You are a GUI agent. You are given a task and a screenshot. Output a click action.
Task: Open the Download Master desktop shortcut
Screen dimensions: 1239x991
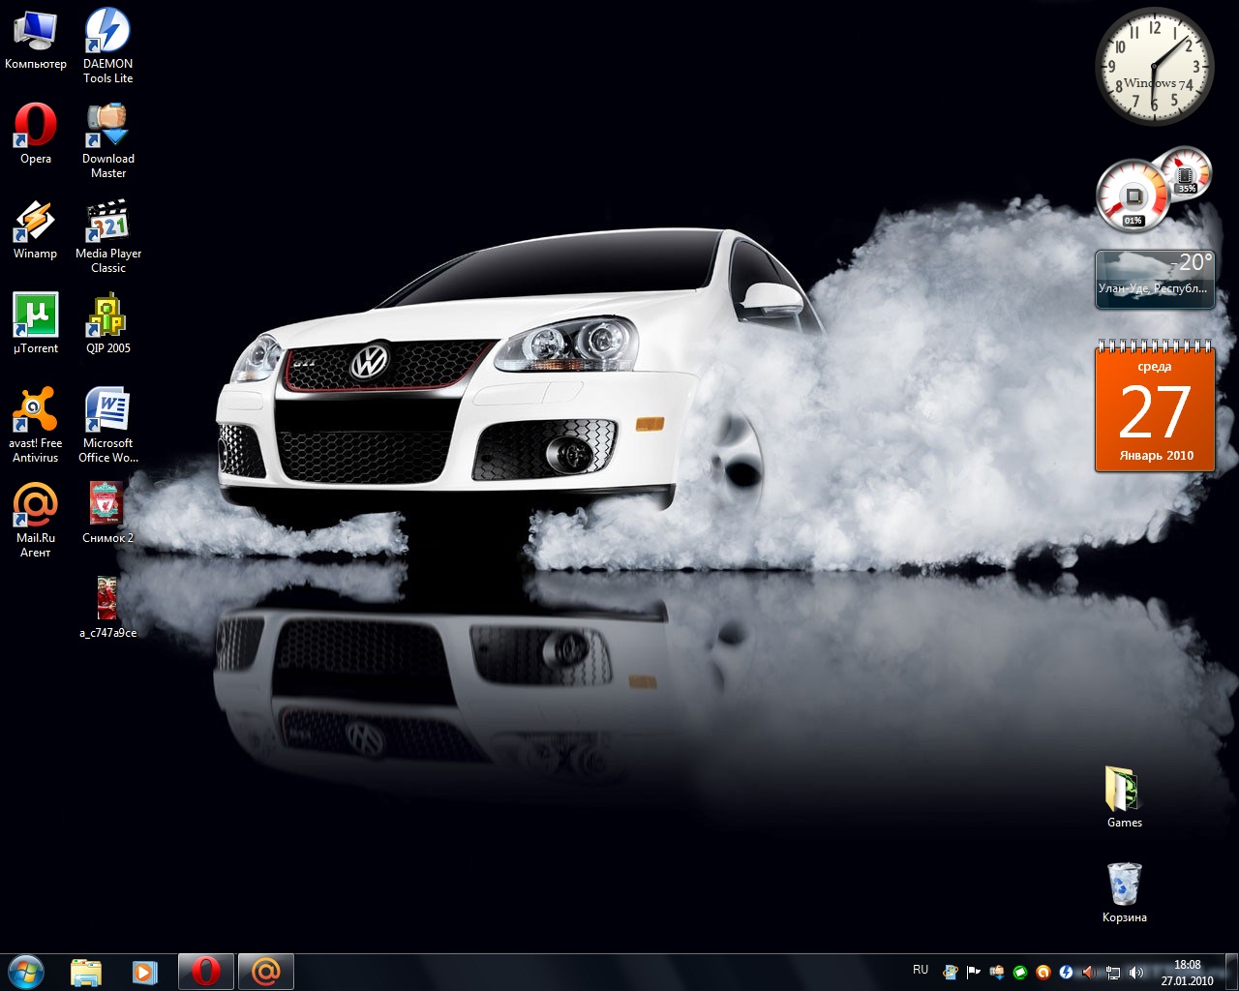tap(107, 128)
